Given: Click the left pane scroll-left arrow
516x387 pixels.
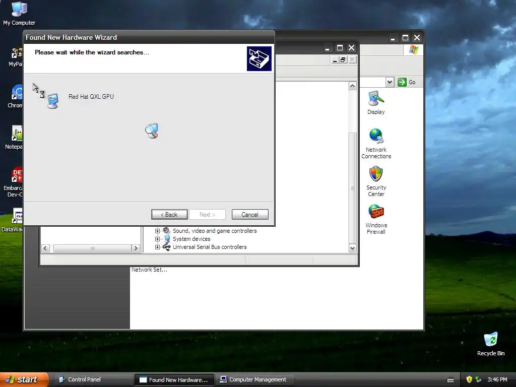Looking at the screenshot, I should (x=46, y=248).
